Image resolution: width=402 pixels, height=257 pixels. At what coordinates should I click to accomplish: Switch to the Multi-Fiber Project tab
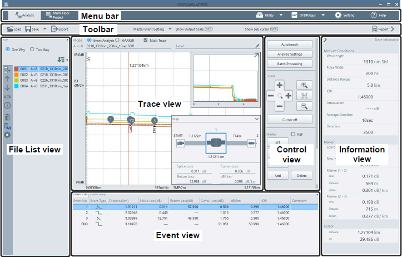tap(56, 15)
